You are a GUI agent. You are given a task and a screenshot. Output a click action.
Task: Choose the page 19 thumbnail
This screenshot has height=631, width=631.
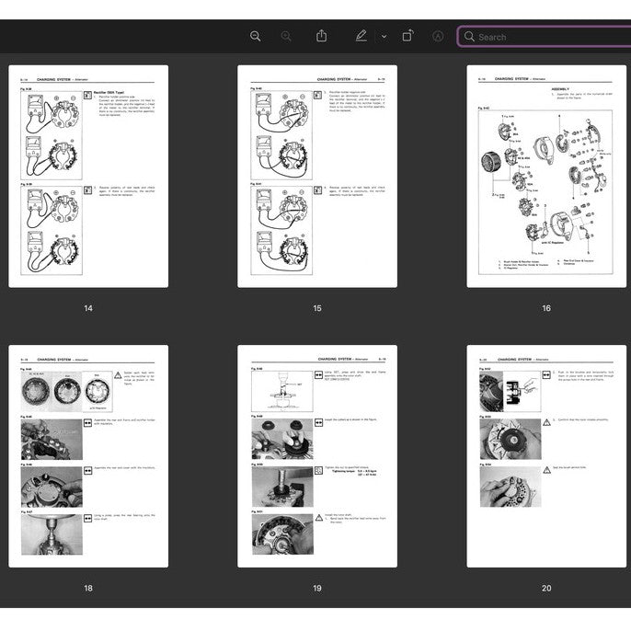[317, 456]
